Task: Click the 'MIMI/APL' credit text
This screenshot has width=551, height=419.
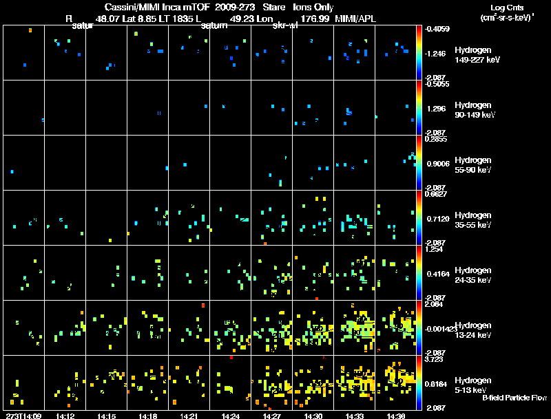Action: 355,19
